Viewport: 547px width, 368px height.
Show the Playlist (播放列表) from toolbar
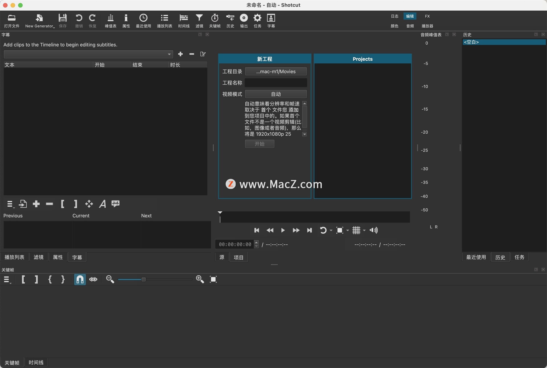pos(164,21)
